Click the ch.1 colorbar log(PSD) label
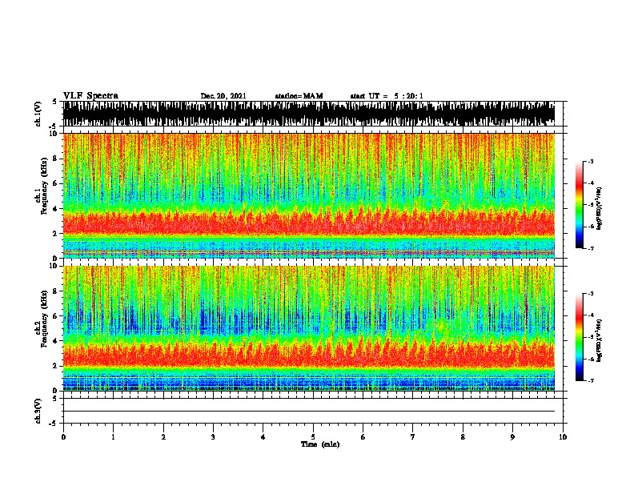 click(x=599, y=208)
